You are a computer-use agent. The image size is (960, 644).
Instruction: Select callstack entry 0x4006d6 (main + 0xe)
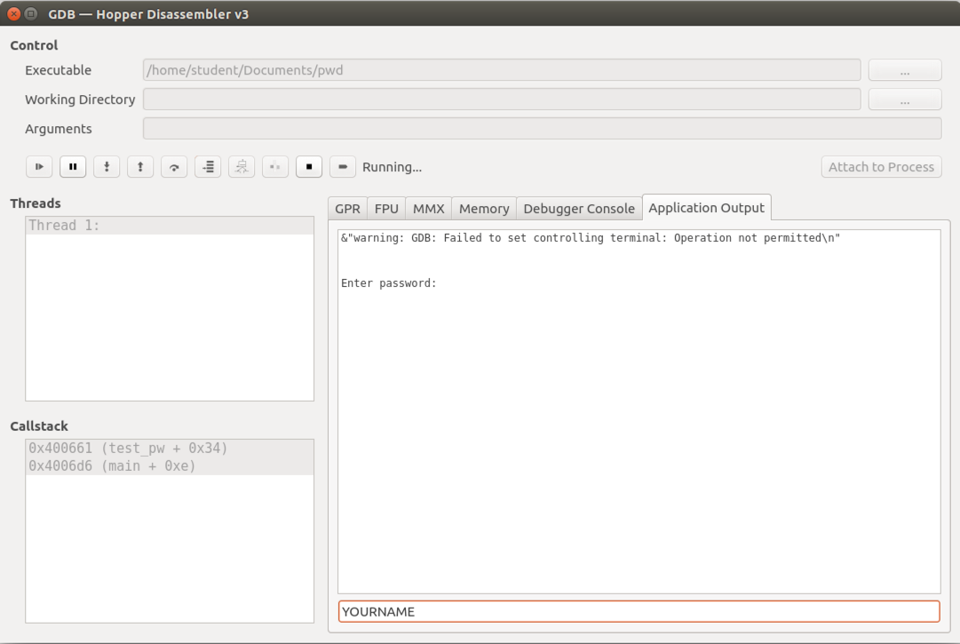[x=170, y=465]
